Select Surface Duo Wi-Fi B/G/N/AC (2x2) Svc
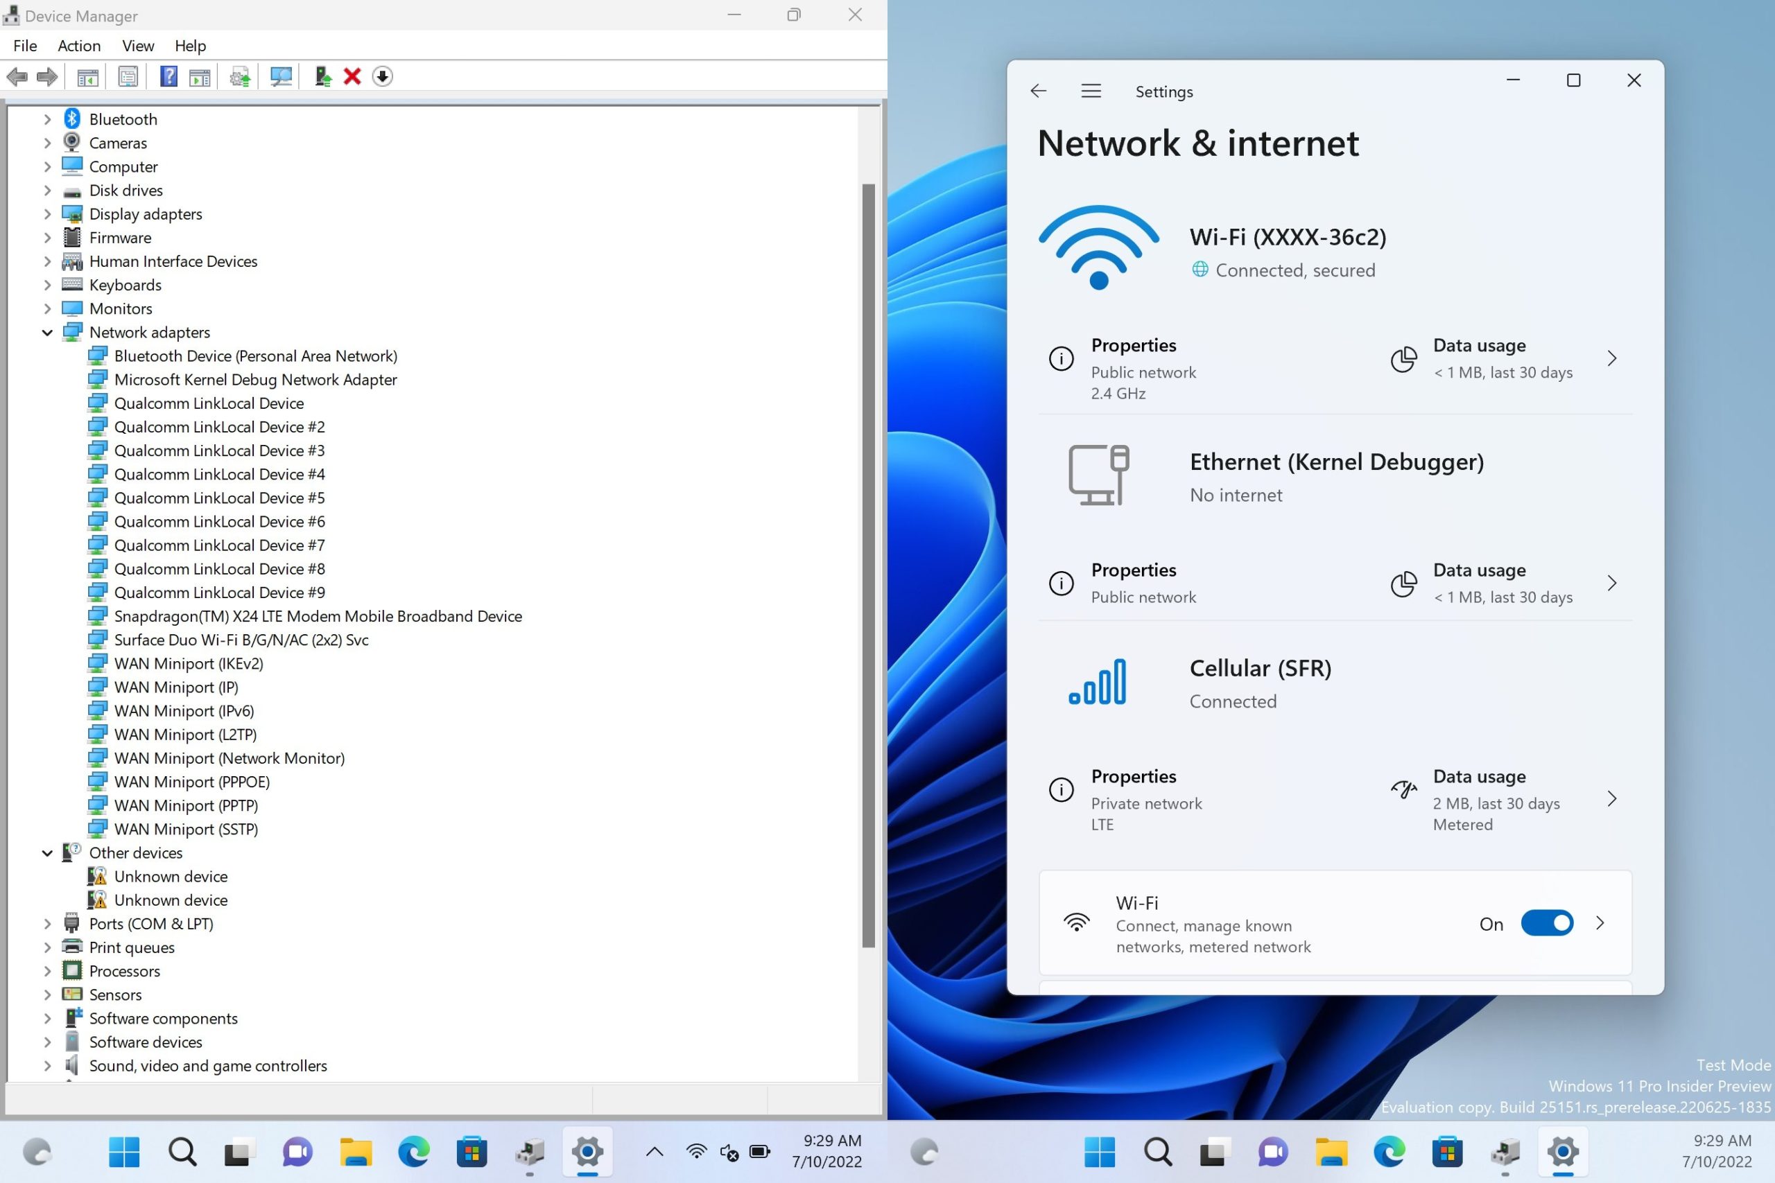Image resolution: width=1775 pixels, height=1183 pixels. click(x=241, y=640)
